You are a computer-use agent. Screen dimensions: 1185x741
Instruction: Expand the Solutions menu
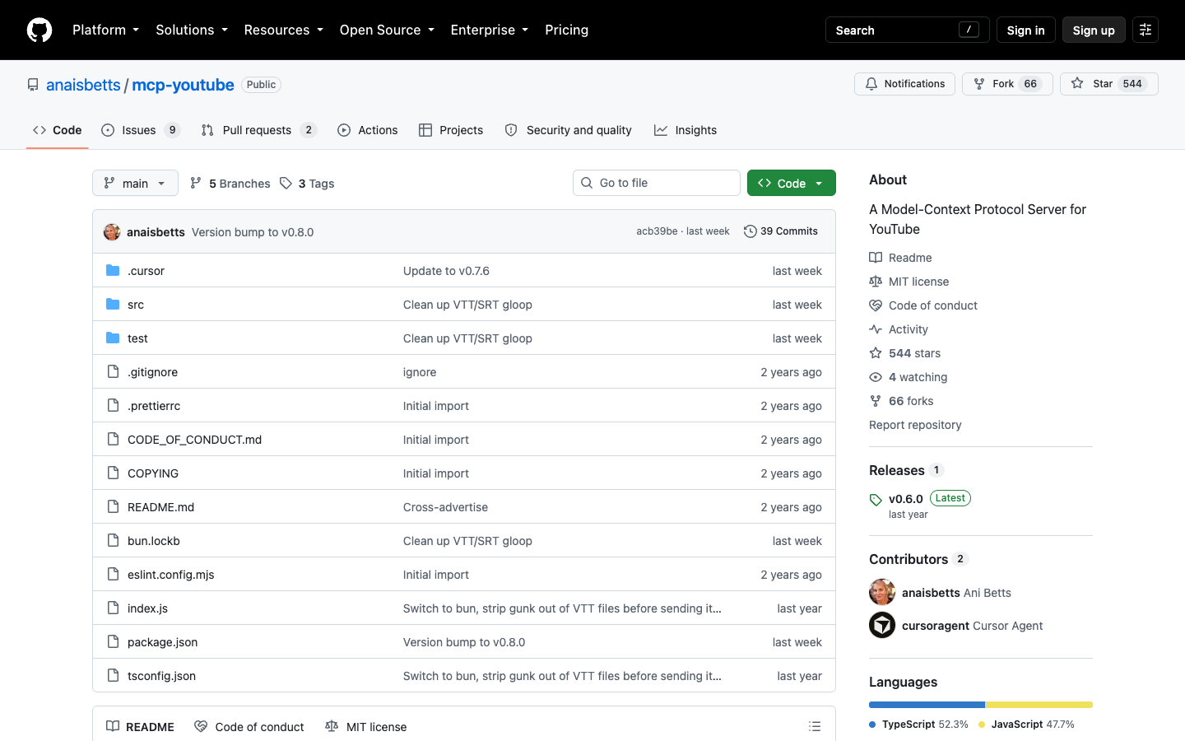click(x=192, y=30)
